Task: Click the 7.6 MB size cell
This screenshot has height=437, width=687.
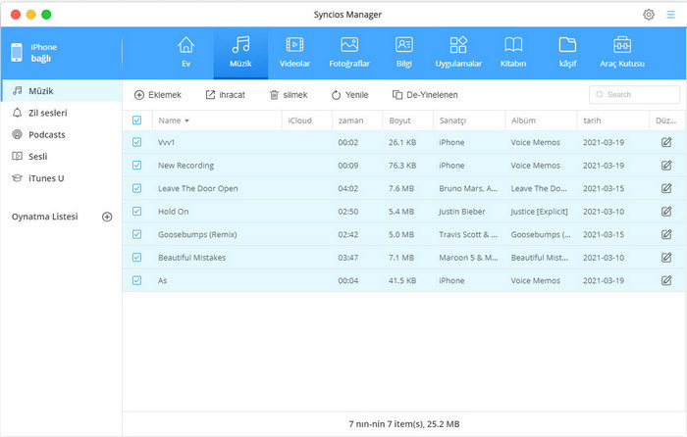Action: point(401,188)
